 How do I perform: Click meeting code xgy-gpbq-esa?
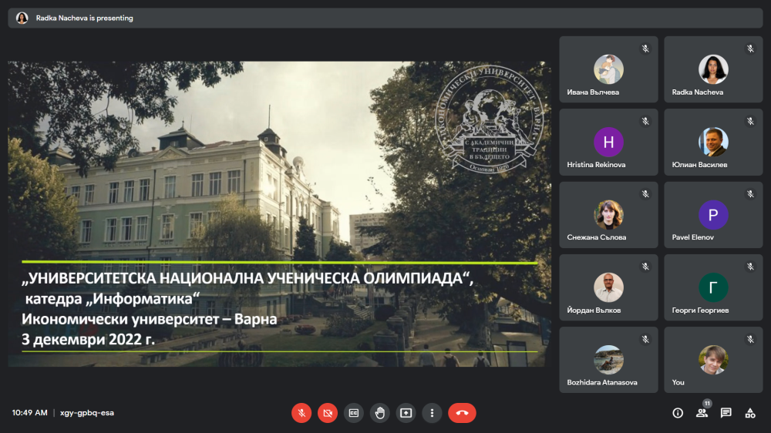click(x=87, y=413)
